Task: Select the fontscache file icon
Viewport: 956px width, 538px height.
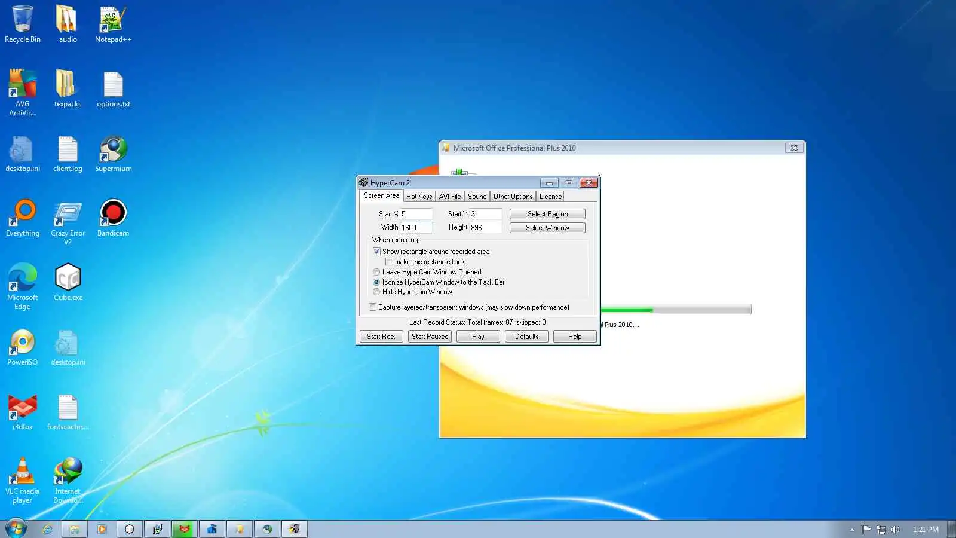Action: [68, 411]
